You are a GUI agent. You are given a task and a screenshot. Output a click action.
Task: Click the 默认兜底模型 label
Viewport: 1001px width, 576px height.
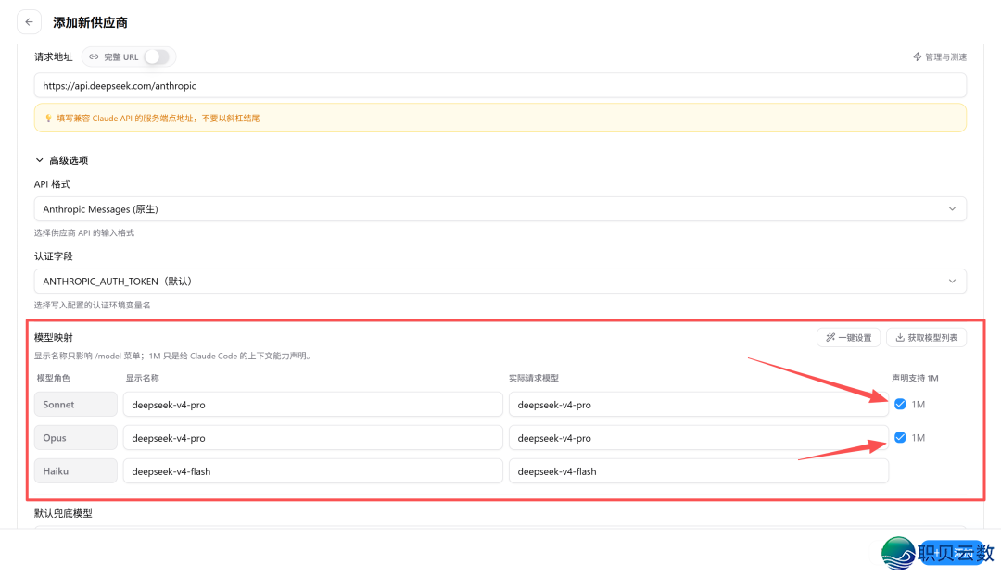(x=63, y=513)
